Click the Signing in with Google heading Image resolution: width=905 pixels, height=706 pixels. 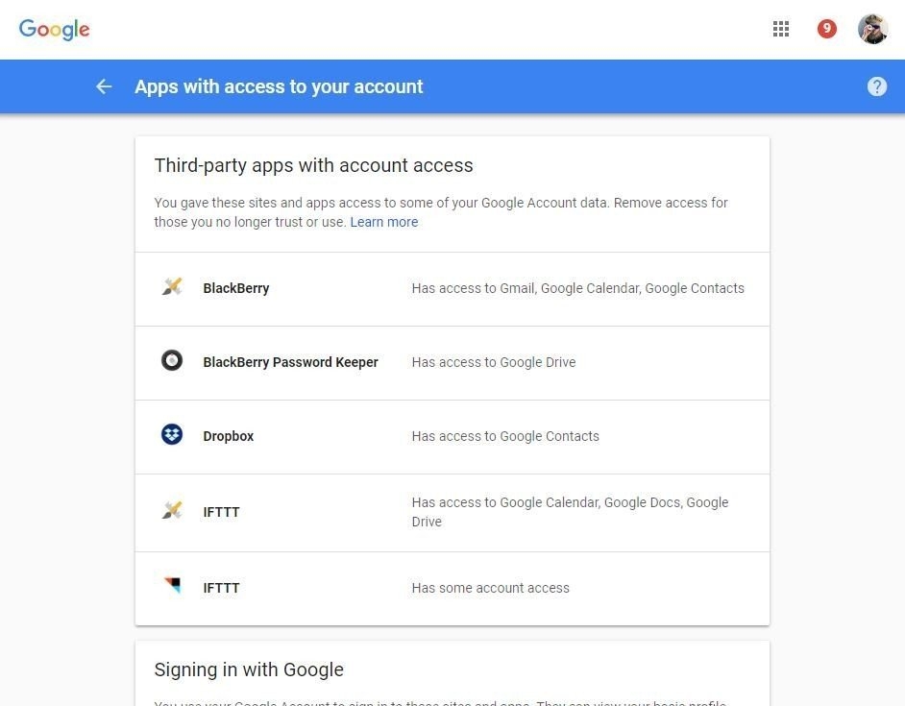pos(249,669)
